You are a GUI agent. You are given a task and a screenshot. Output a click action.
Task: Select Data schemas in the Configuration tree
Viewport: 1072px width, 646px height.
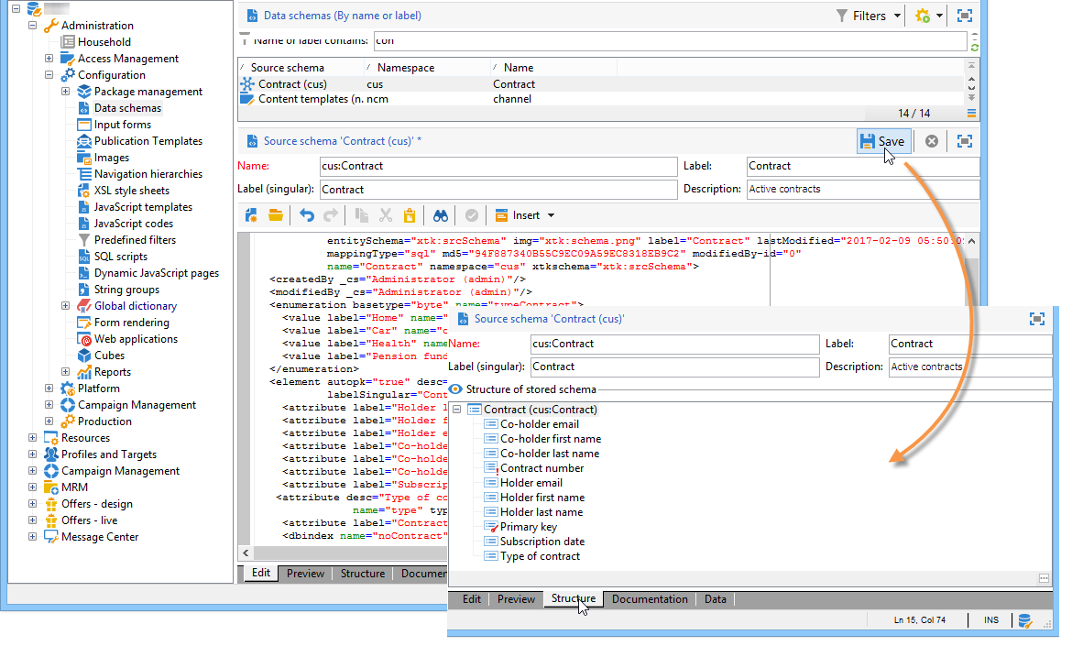(127, 108)
